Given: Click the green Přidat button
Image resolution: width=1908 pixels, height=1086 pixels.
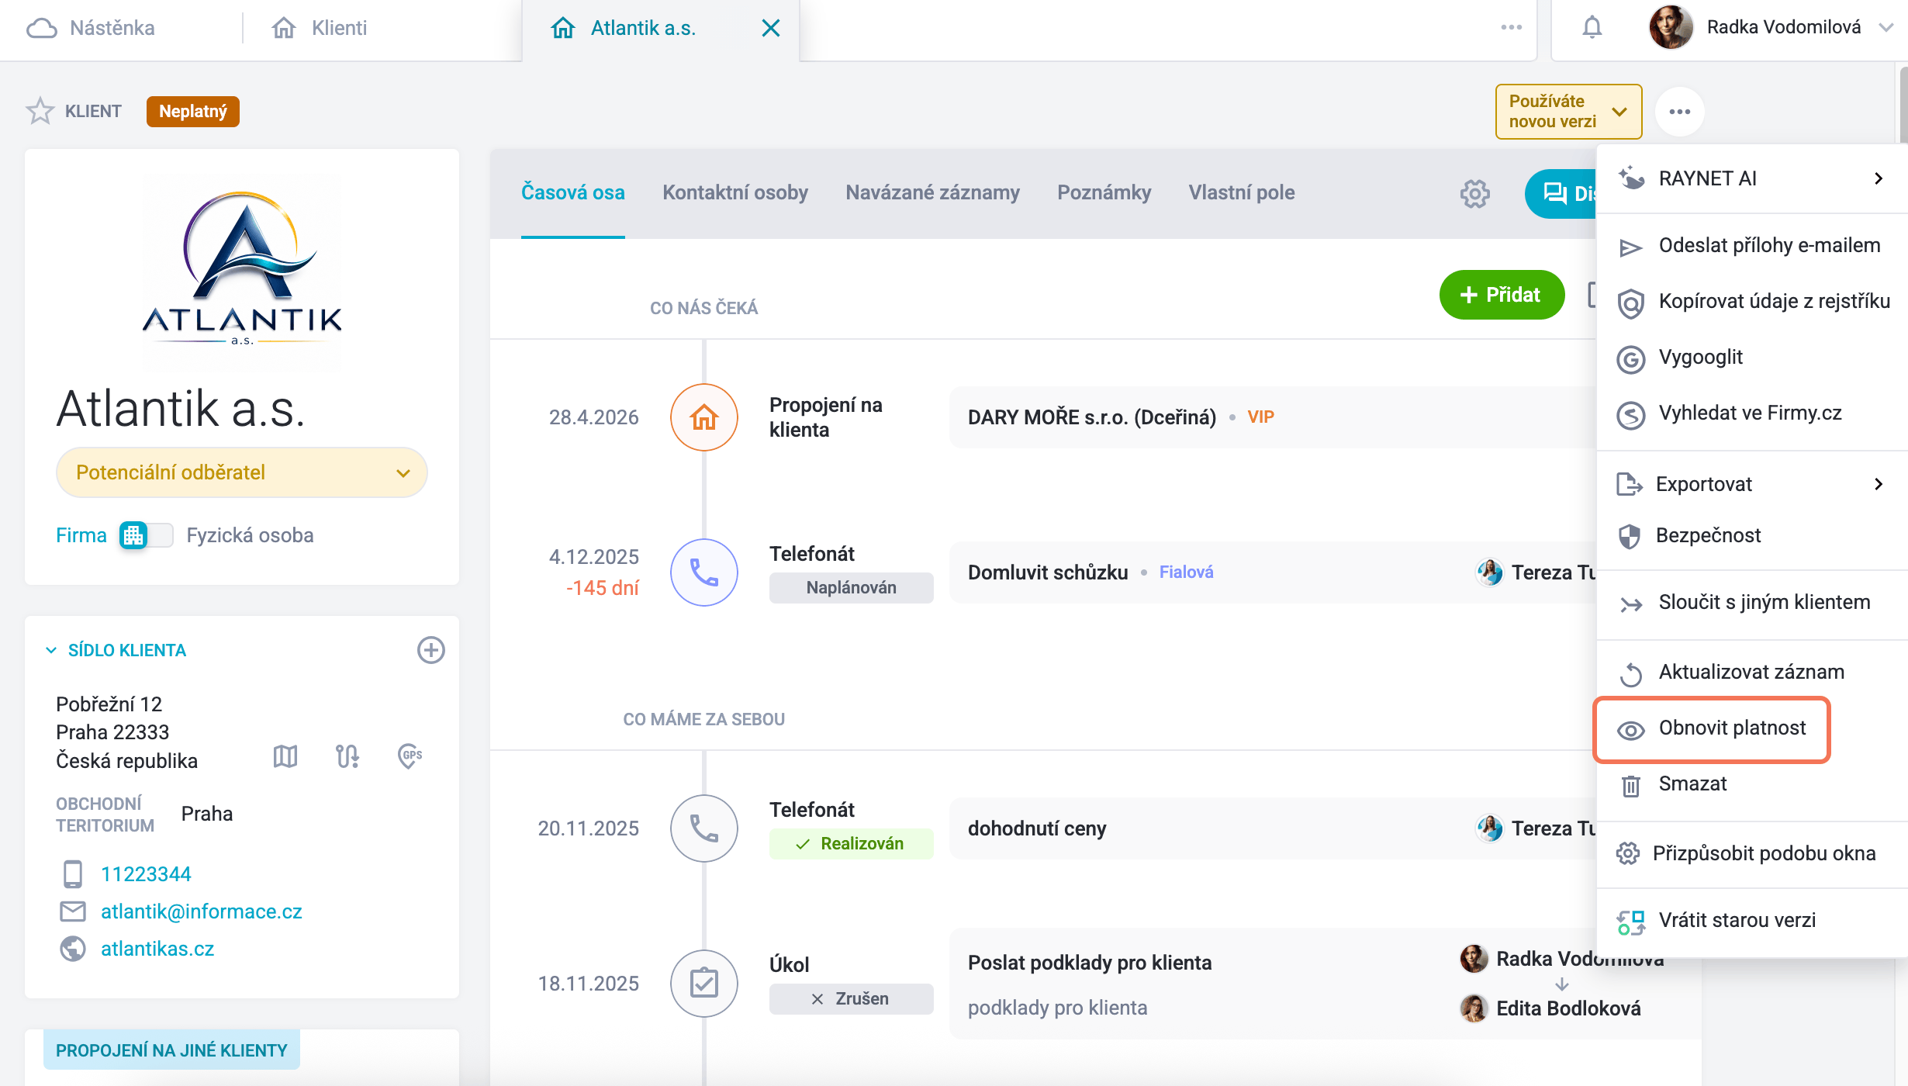Looking at the screenshot, I should (x=1502, y=295).
